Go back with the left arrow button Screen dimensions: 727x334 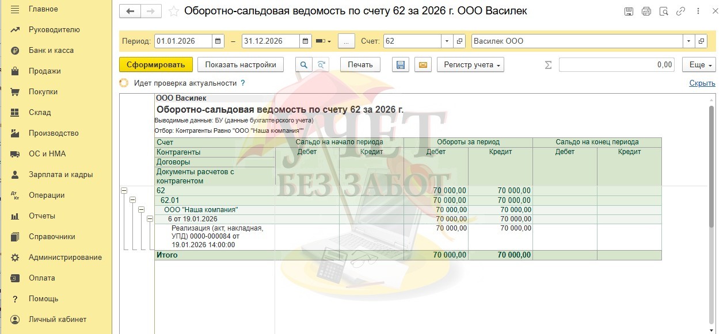point(130,11)
